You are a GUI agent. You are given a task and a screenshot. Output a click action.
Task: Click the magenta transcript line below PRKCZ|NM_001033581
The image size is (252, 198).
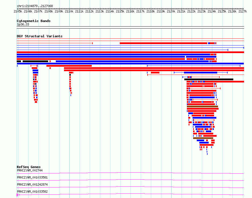pos(130,180)
